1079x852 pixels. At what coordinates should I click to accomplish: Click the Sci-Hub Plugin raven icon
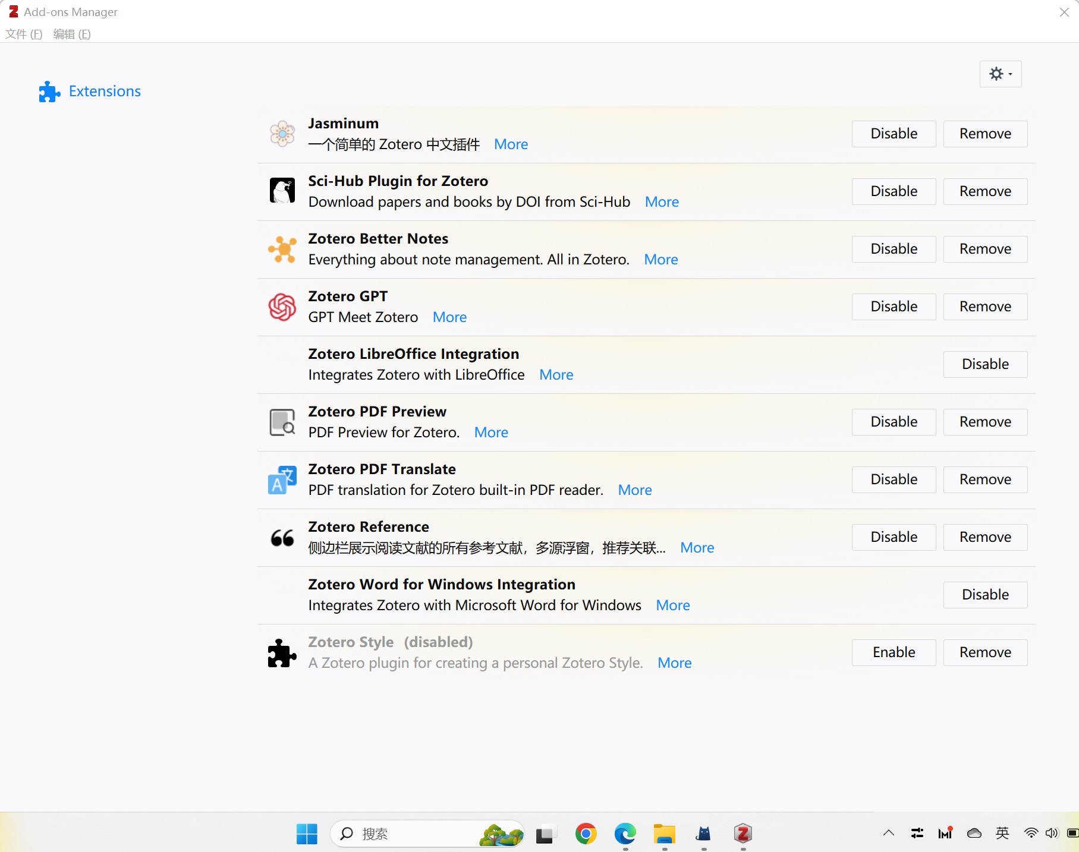[x=282, y=191]
